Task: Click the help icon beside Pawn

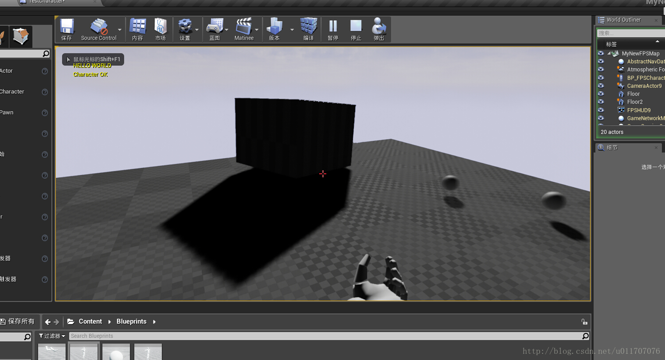Action: [45, 113]
